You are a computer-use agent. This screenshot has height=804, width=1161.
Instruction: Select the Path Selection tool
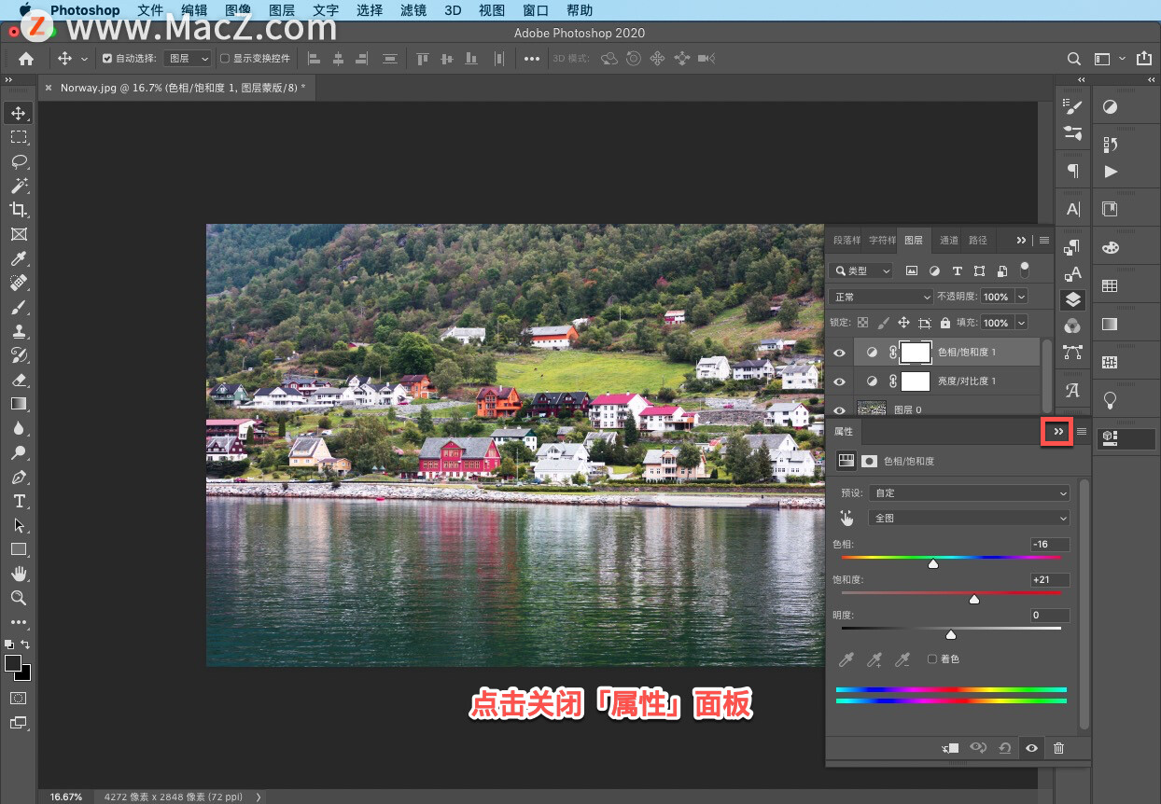coord(19,525)
